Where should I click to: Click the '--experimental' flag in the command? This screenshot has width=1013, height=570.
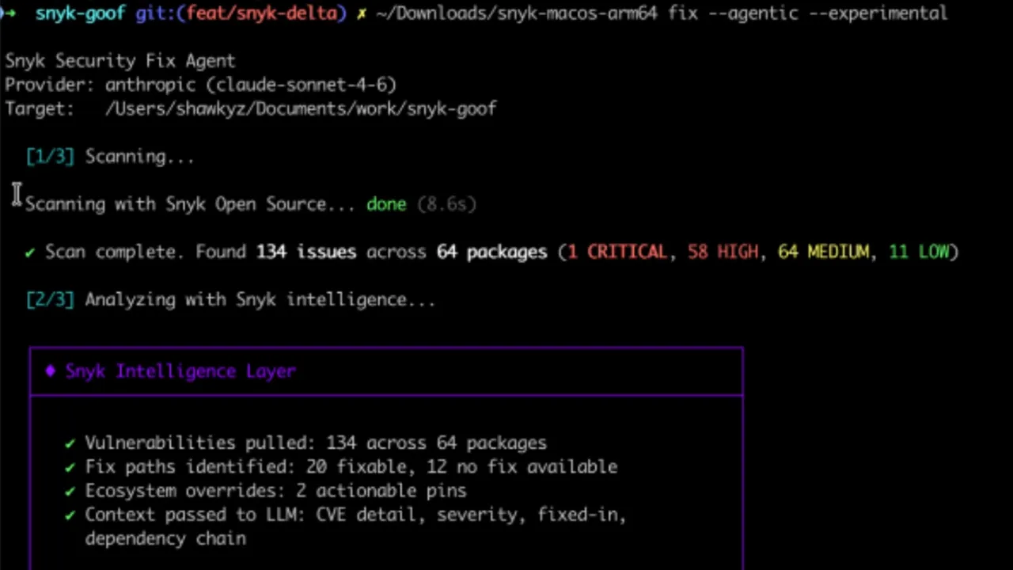tap(878, 13)
